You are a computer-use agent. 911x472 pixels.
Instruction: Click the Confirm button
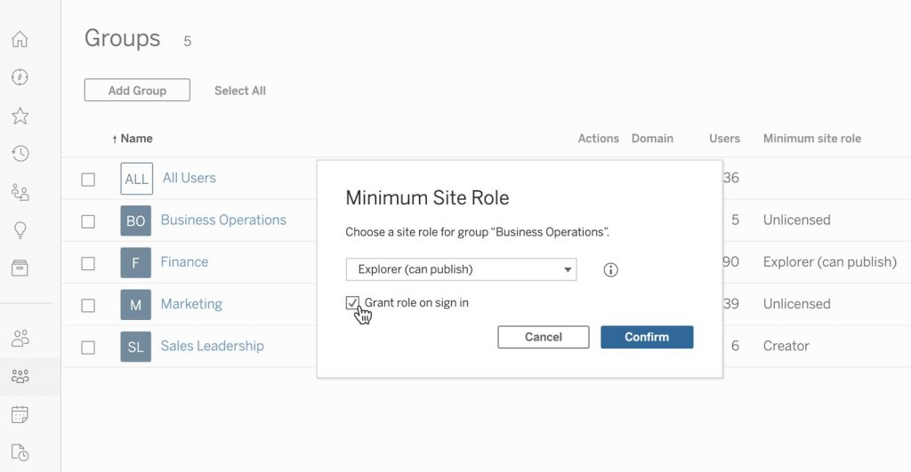647,337
